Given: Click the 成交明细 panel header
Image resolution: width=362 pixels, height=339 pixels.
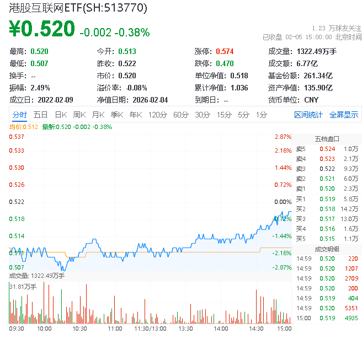Looking at the screenshot, I should (x=327, y=249).
